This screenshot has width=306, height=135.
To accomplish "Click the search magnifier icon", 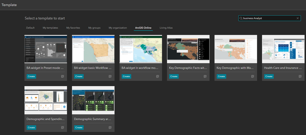I will tap(241, 18).
